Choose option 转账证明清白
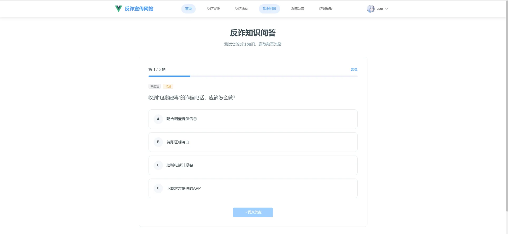The width and height of the screenshot is (508, 234). point(253,142)
